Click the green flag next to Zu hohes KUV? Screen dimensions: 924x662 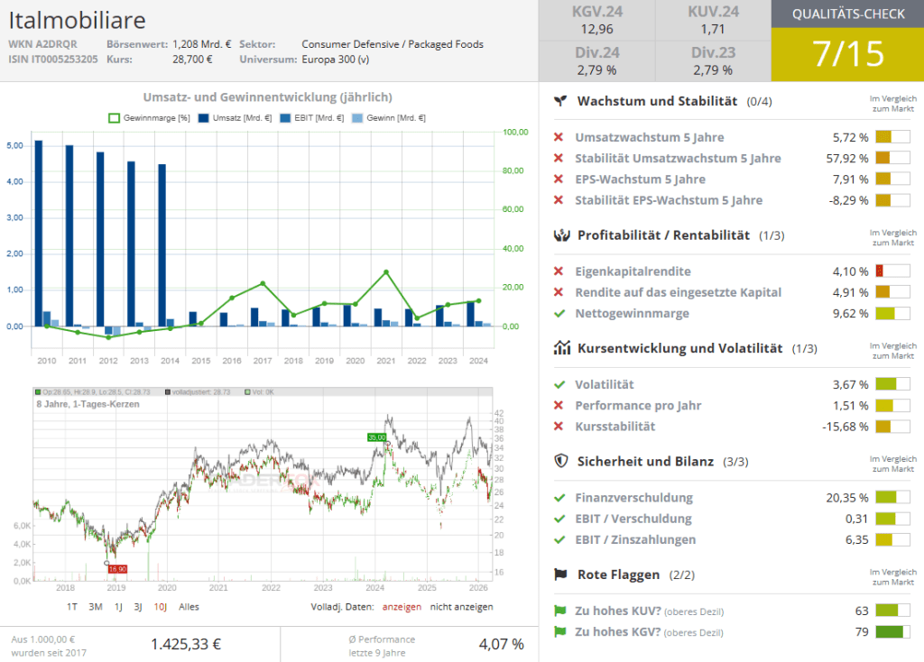click(x=559, y=611)
